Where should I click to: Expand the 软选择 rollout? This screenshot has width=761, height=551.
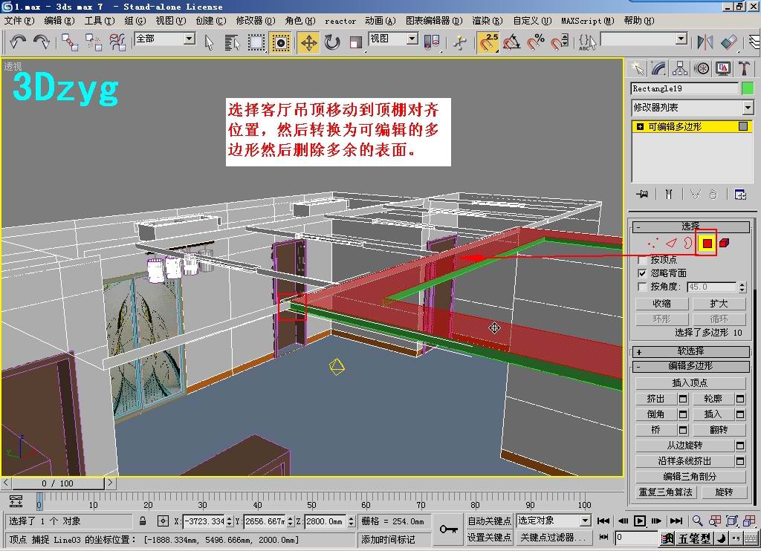click(x=690, y=351)
